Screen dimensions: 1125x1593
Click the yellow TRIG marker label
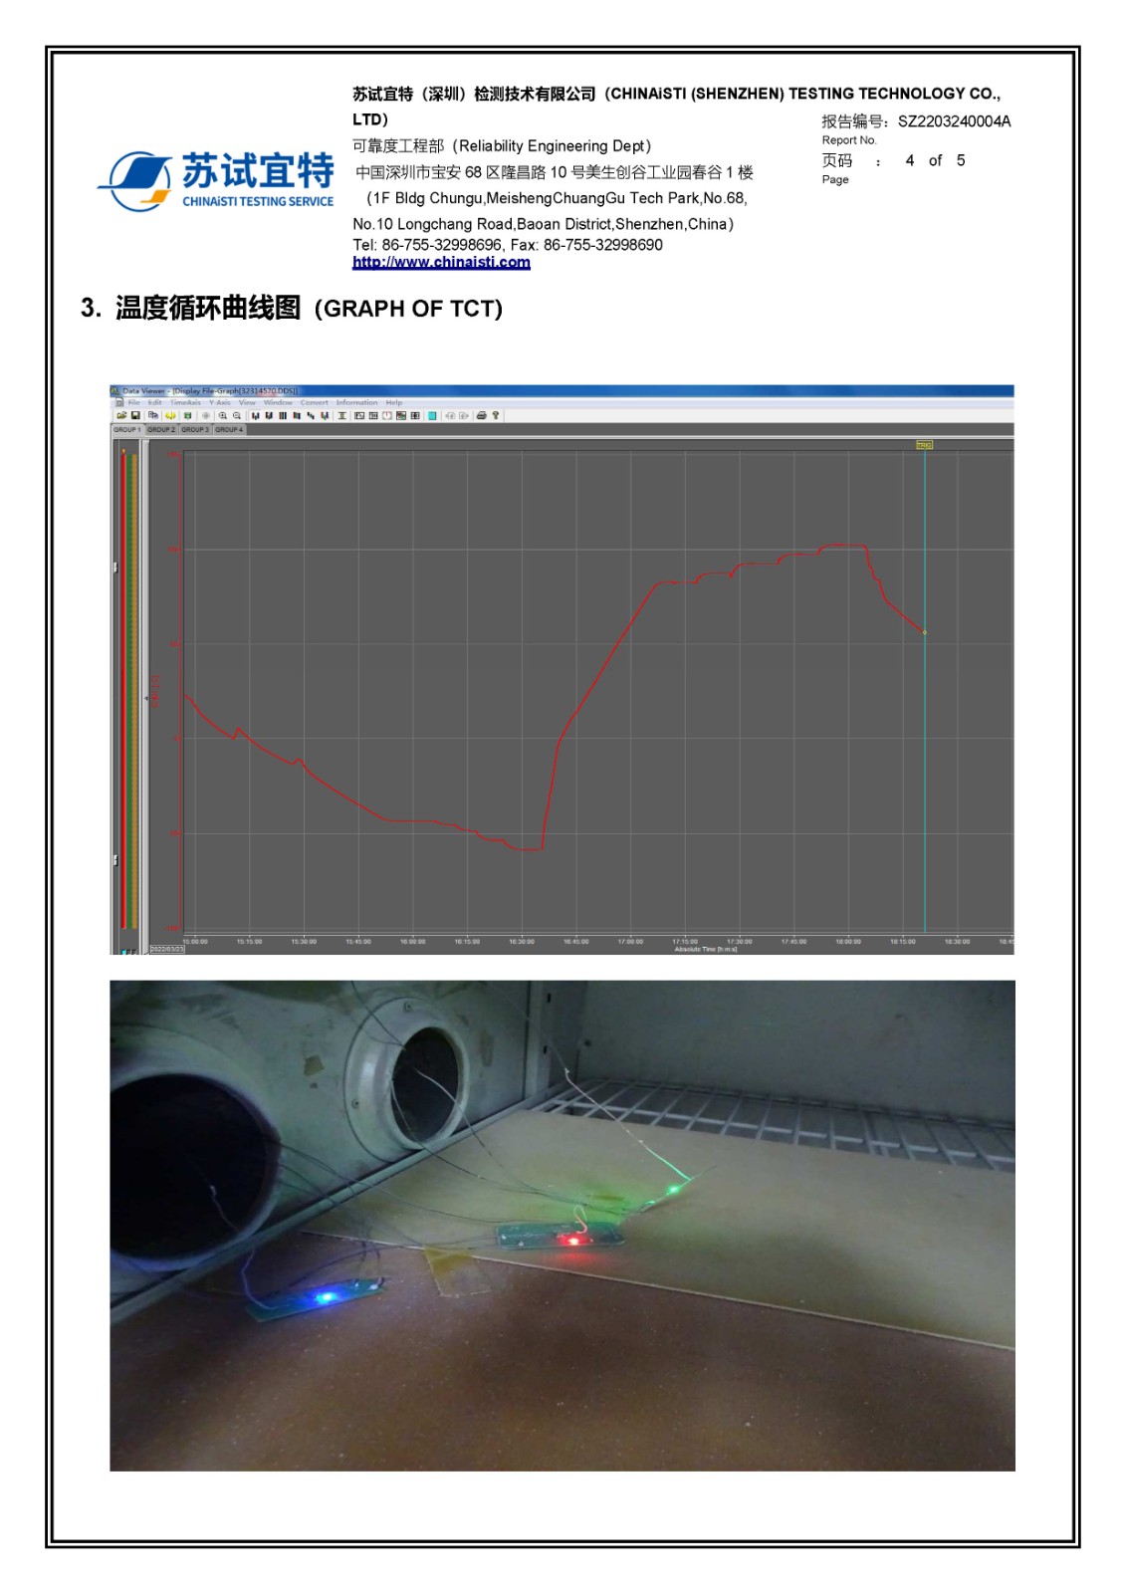(924, 445)
